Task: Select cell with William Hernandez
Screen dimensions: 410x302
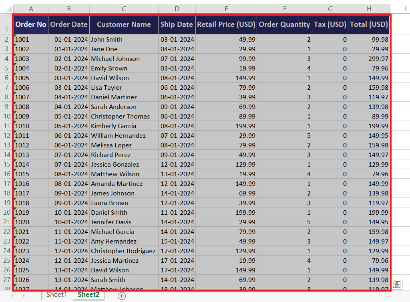Action: tap(124, 135)
